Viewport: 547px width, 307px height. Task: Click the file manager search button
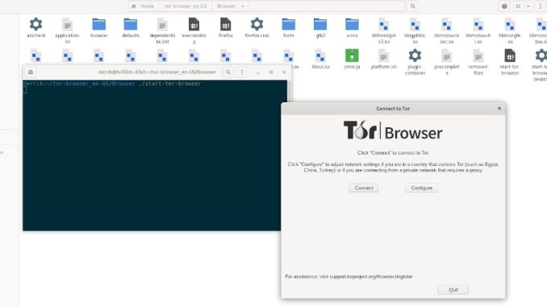click(x=413, y=6)
